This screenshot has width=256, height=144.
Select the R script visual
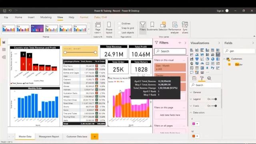(x=207, y=68)
